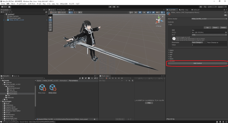228x123 pixels.
Task: Click the Delete button for fun control
Action: coord(223,28)
